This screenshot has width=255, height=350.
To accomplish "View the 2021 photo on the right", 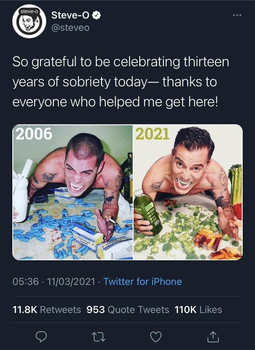I will pyautogui.click(x=188, y=192).
